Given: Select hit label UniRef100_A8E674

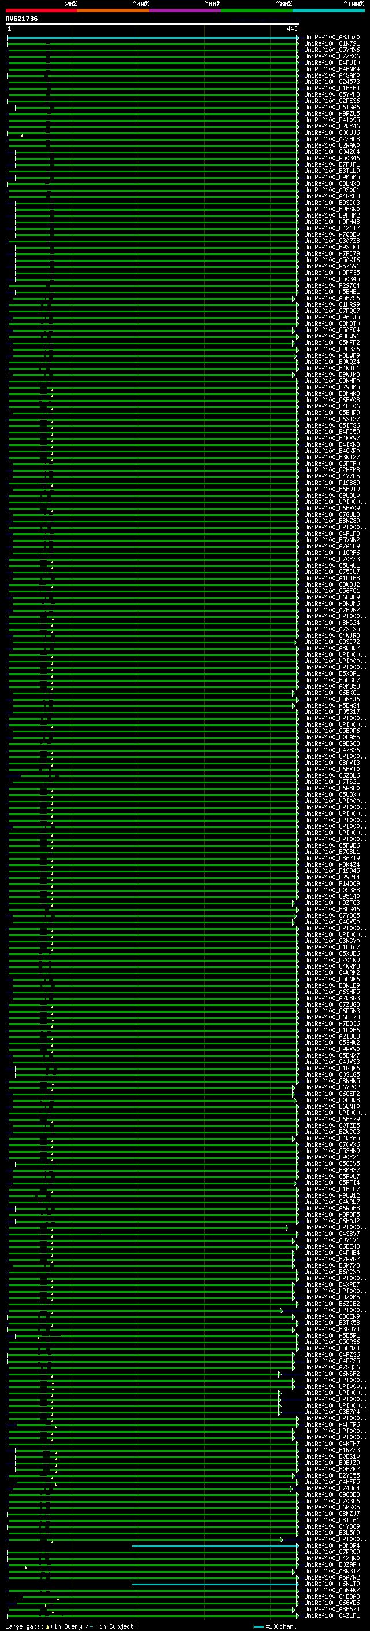Looking at the screenshot, I should tap(332, 1610).
